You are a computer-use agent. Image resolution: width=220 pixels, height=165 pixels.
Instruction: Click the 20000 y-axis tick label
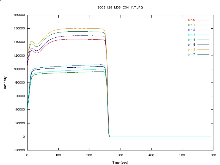[x=20, y=123]
